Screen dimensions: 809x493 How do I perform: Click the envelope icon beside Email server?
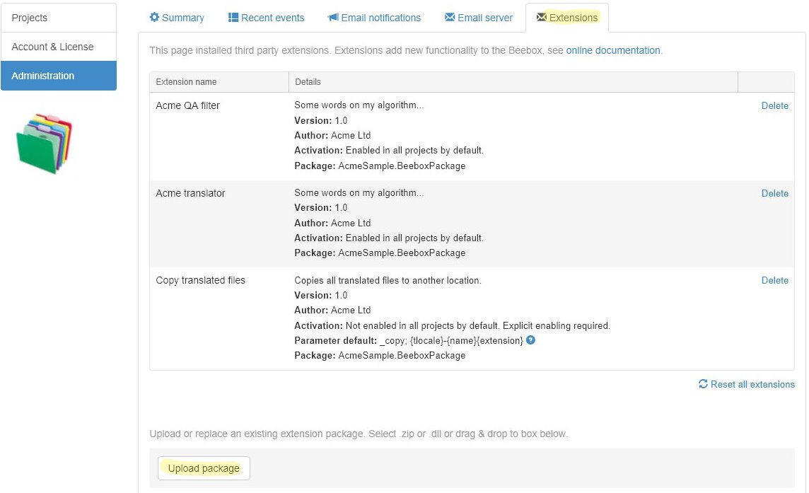click(450, 18)
